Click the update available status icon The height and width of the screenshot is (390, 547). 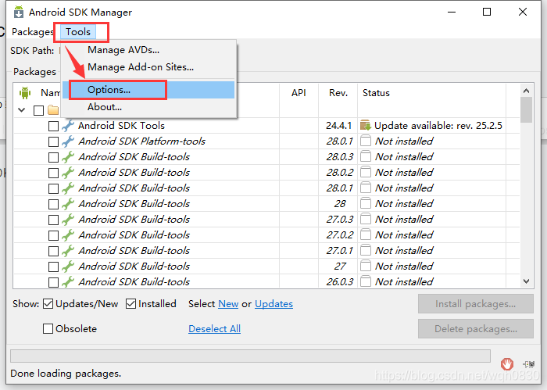(x=365, y=125)
